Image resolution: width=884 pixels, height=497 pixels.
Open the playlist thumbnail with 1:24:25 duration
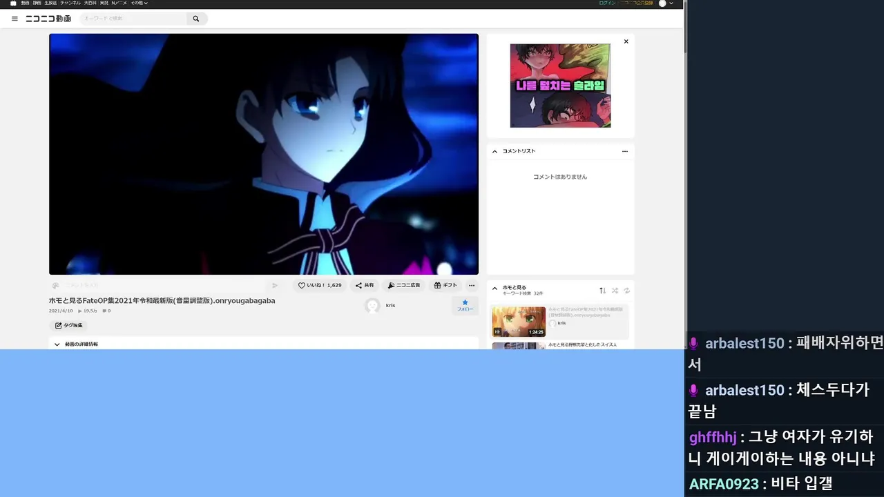coord(519,322)
